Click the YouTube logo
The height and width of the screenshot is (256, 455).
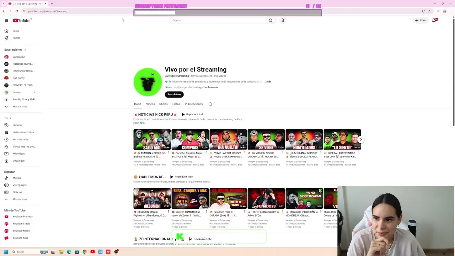coord(21,20)
